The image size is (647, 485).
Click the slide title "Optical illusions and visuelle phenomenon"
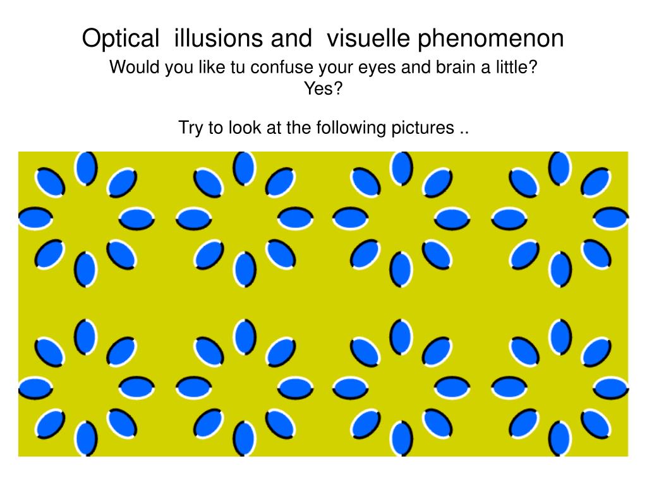(323, 39)
